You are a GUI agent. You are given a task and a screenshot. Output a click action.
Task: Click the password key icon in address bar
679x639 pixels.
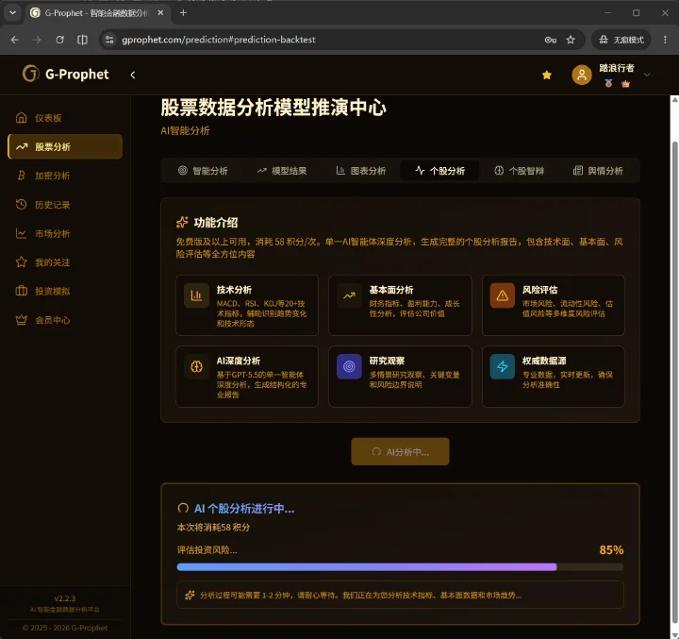[551, 40]
